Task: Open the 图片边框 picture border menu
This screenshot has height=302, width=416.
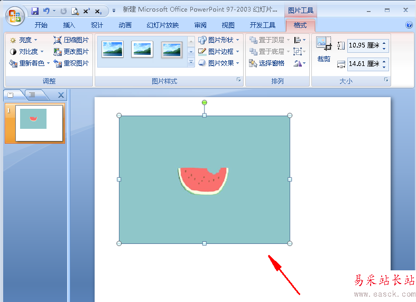Action: (x=219, y=52)
